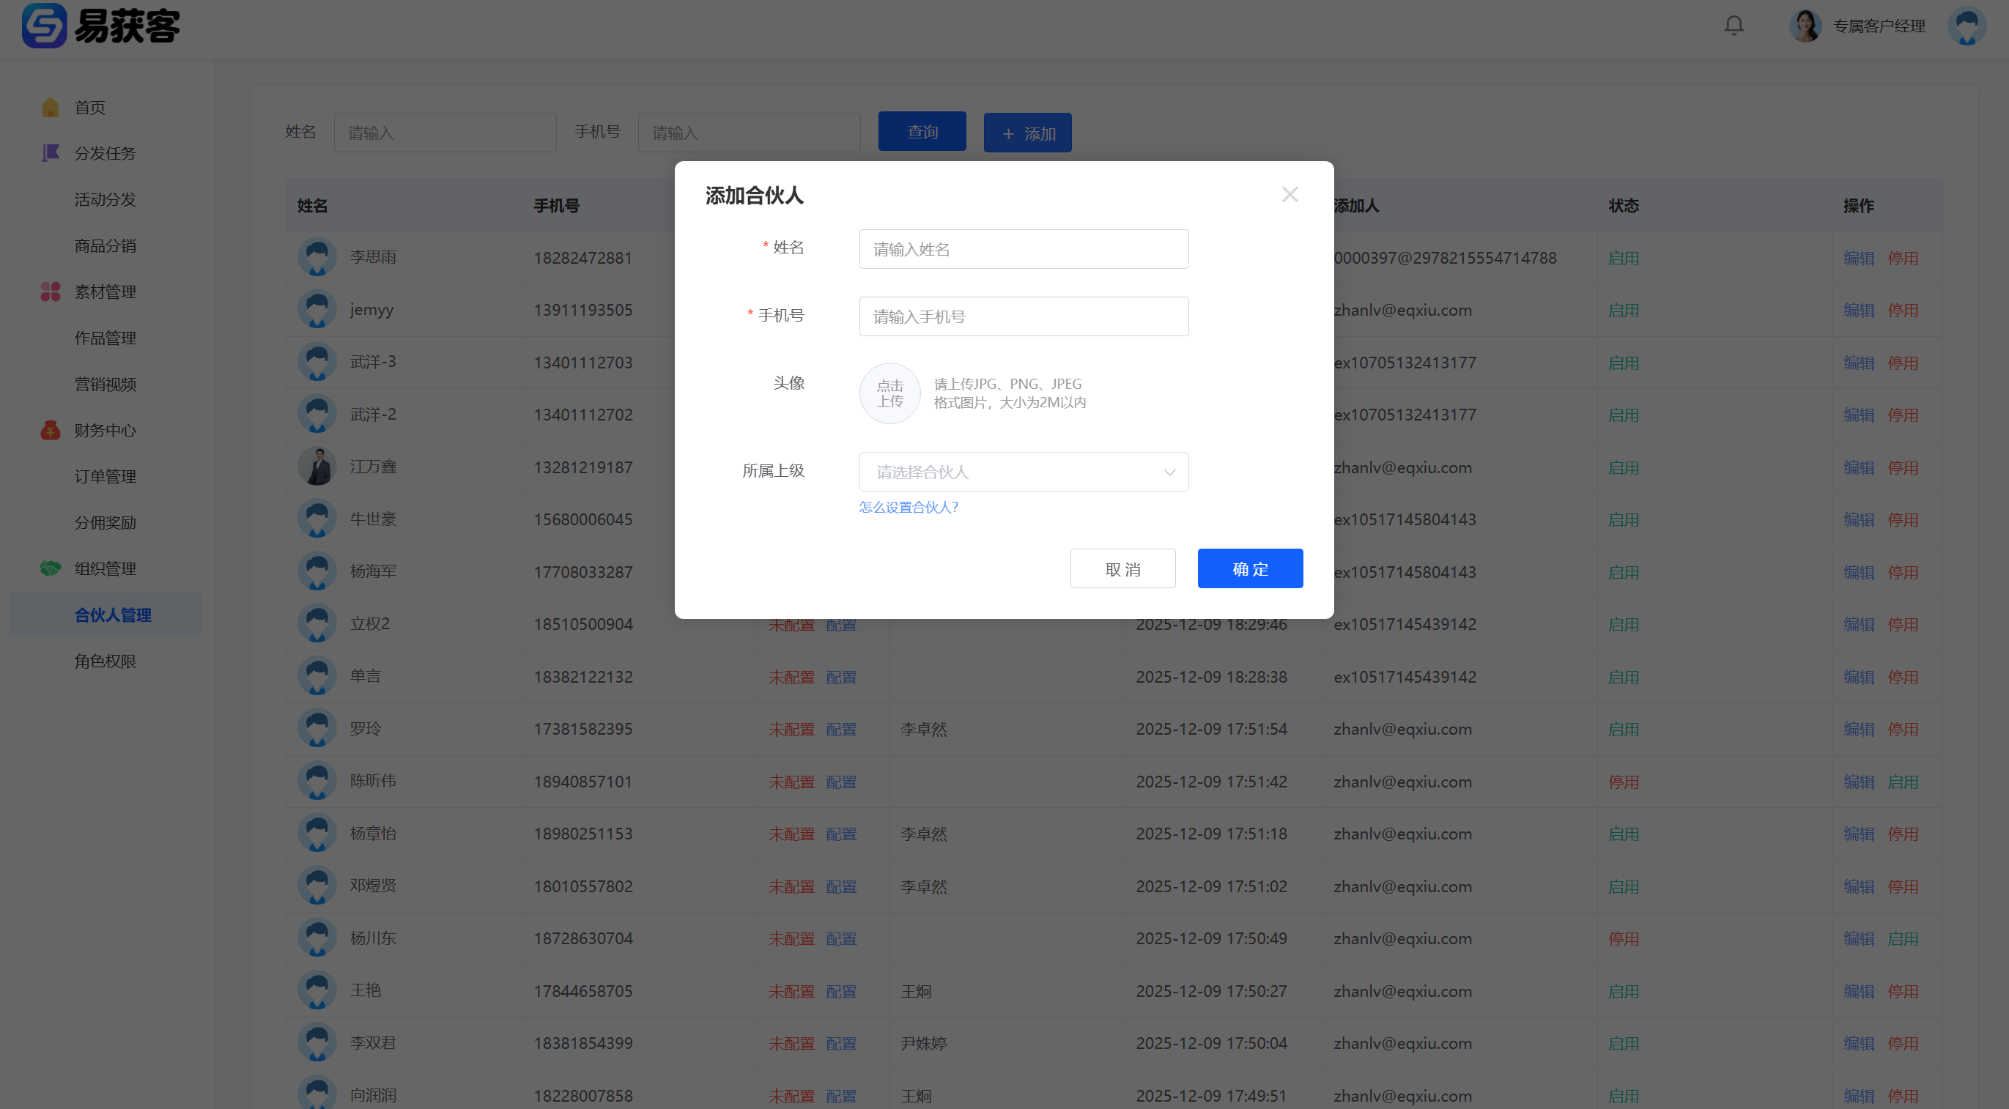Click the 组织管理 handshake icon

pos(51,568)
